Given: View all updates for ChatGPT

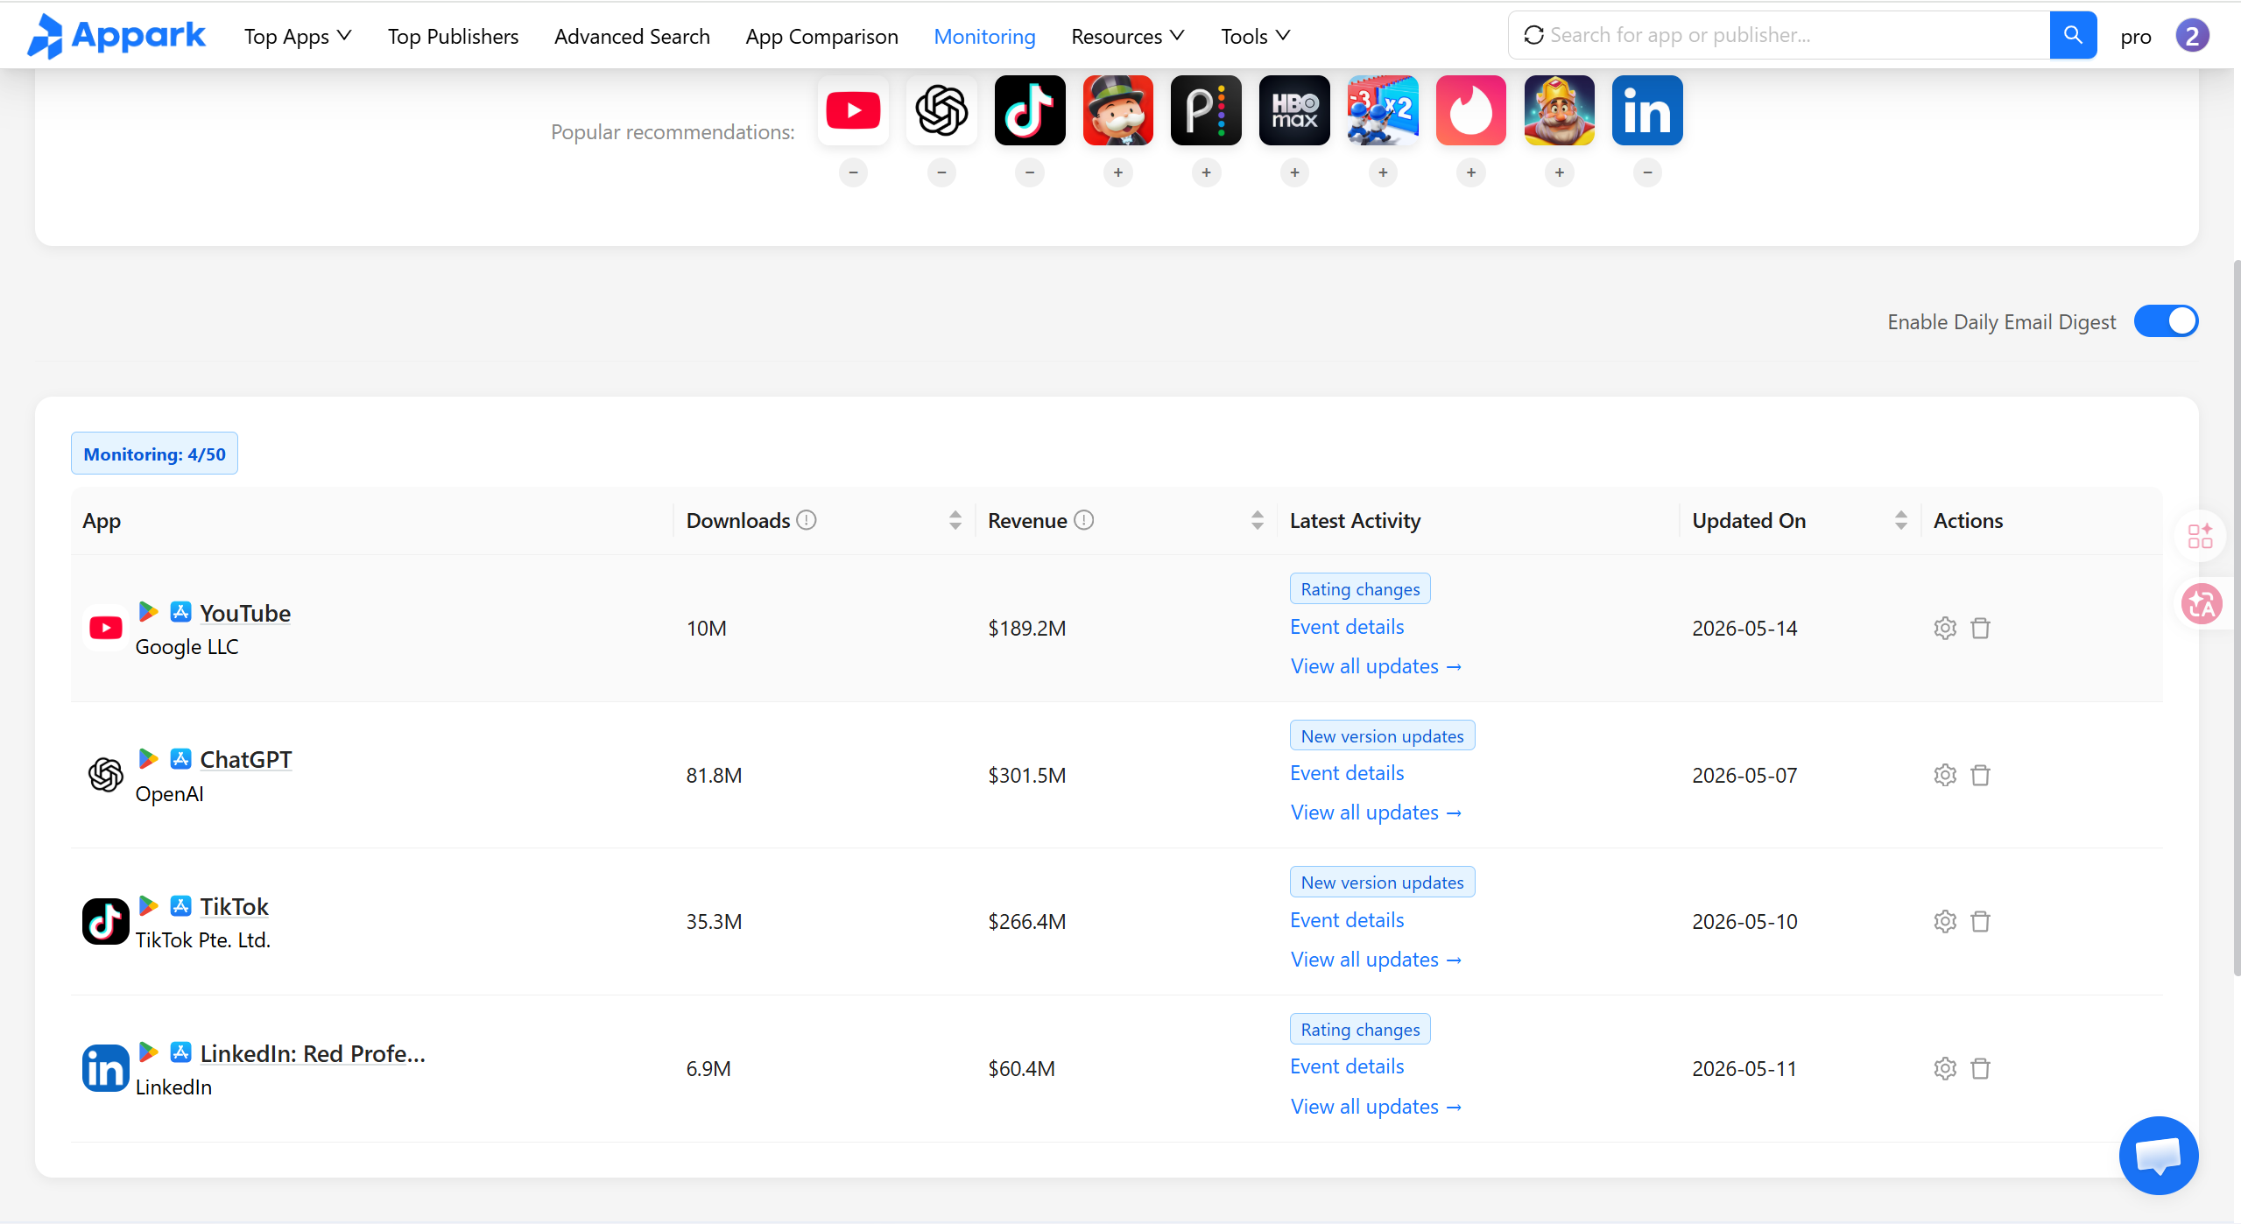Looking at the screenshot, I should 1376,812.
